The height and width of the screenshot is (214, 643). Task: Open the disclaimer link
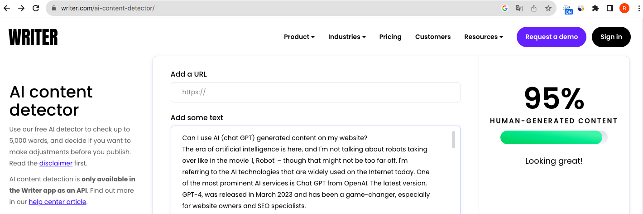click(x=56, y=163)
